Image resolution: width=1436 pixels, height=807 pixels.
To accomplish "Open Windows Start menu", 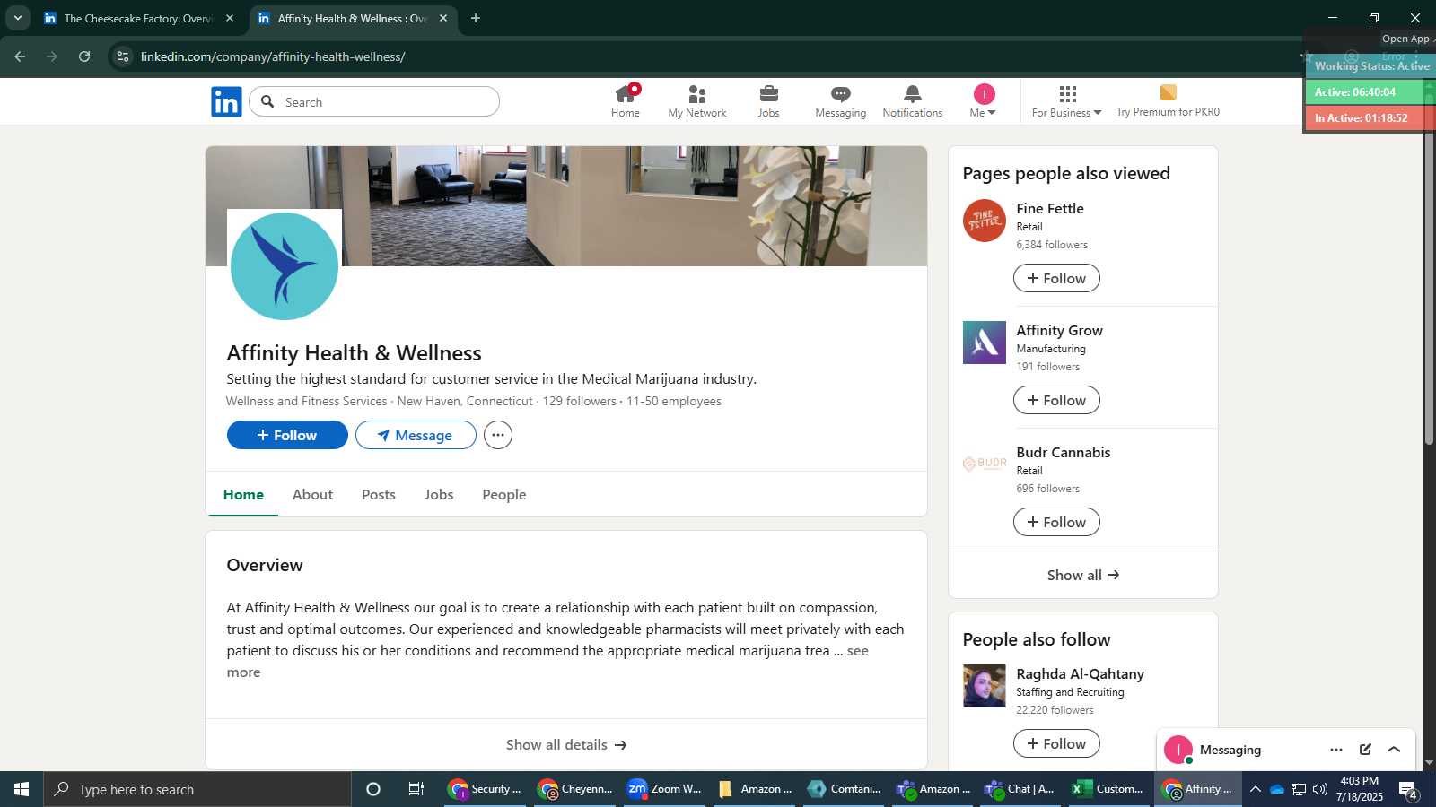I will click(x=22, y=789).
